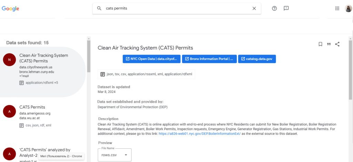
Task: Bookmark the CATS Permits dataset
Action: click(320, 44)
